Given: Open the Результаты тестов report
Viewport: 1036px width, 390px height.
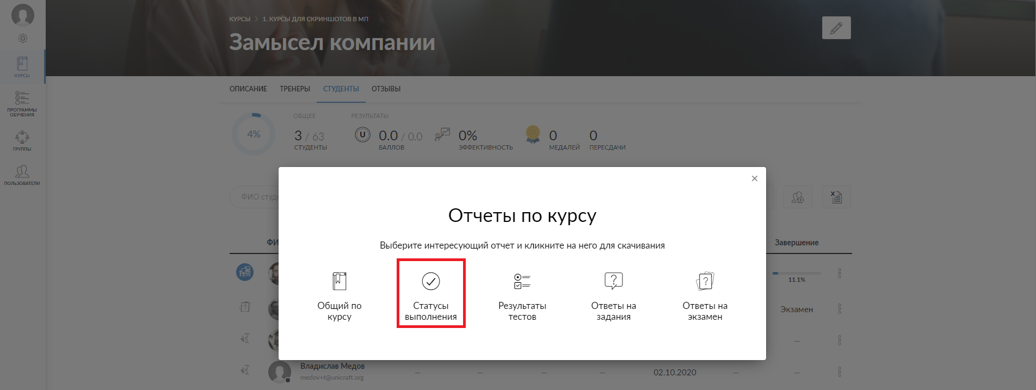Looking at the screenshot, I should tap(522, 294).
